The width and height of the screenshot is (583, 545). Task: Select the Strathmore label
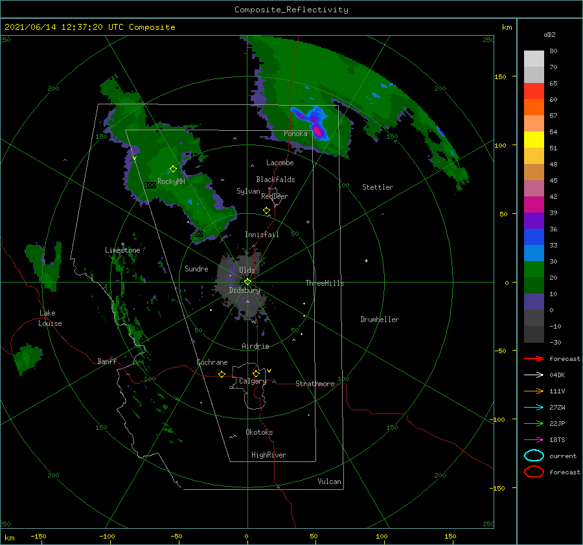[x=315, y=384]
